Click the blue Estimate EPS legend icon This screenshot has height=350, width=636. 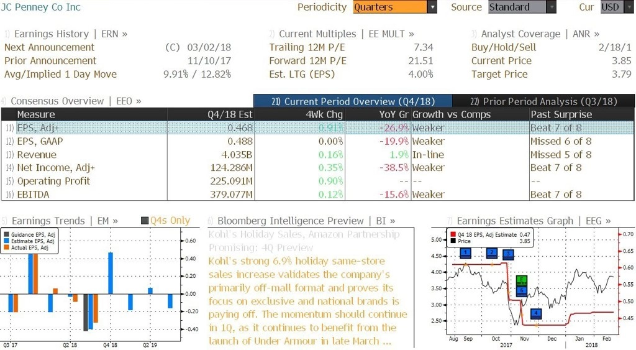[6, 241]
